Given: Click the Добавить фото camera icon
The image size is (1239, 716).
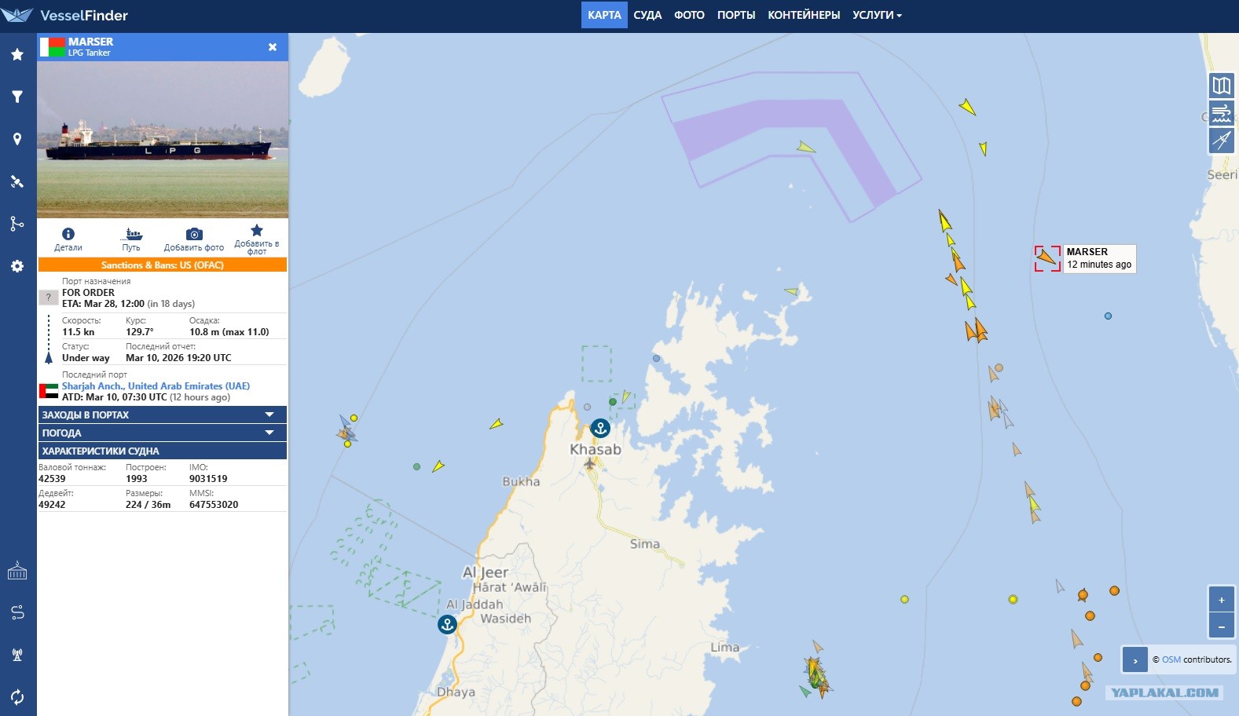Looking at the screenshot, I should [x=194, y=234].
